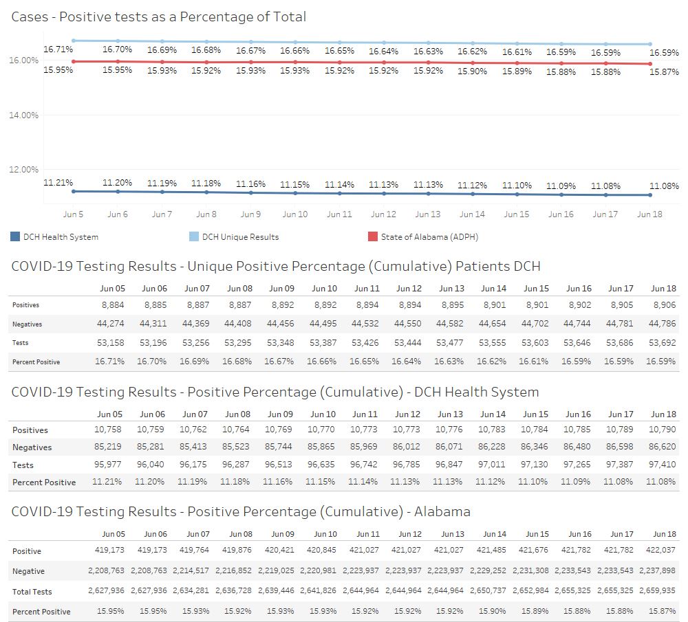Click the Alabama Positive Percentage table title
688x622 pixels.
pyautogui.click(x=241, y=511)
